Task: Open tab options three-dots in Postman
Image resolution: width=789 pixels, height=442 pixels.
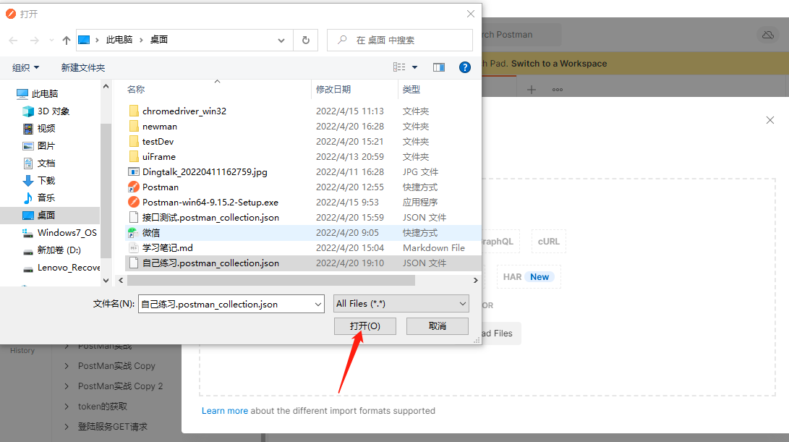Action: pos(558,90)
